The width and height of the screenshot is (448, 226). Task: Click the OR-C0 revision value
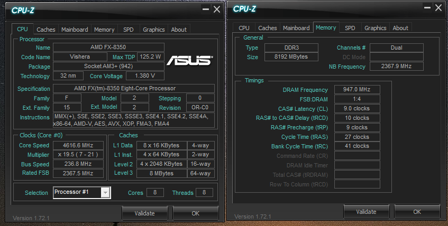200,108
